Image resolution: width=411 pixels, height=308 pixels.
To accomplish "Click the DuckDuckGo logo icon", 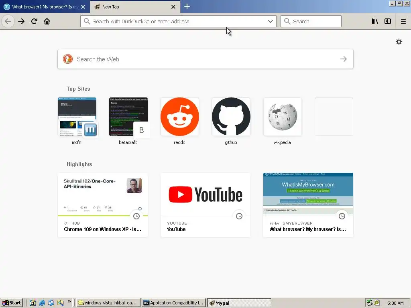I will pyautogui.click(x=68, y=59).
